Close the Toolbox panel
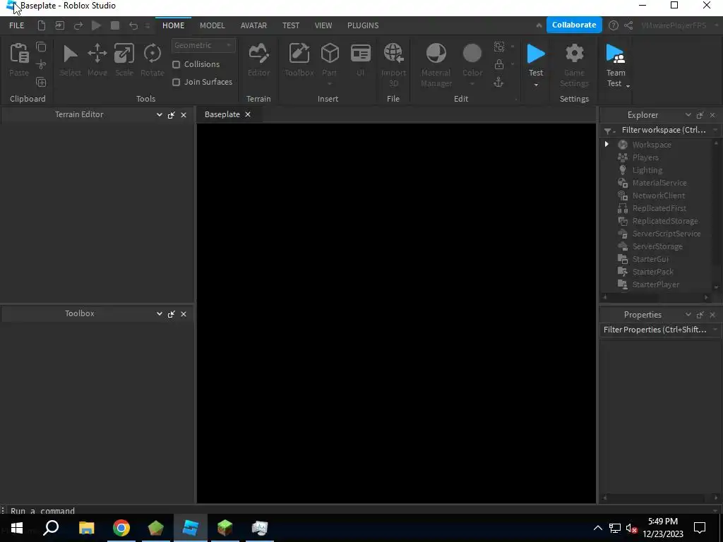 tap(184, 314)
